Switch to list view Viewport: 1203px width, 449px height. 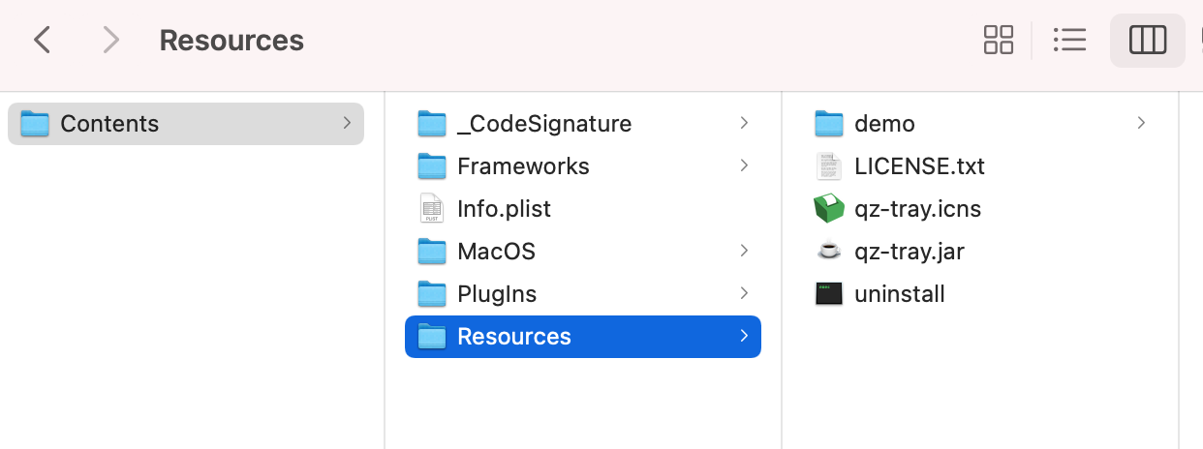[x=1069, y=40]
